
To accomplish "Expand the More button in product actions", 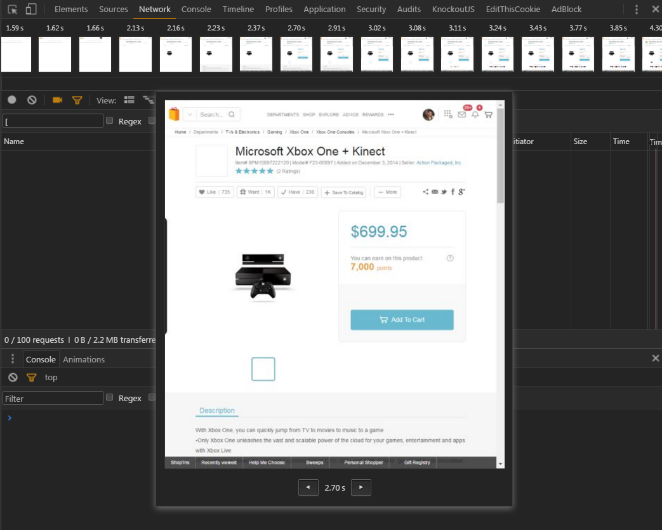I will [388, 192].
